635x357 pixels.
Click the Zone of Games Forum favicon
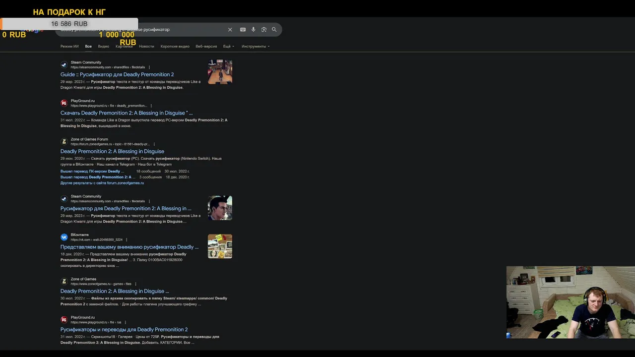click(64, 141)
